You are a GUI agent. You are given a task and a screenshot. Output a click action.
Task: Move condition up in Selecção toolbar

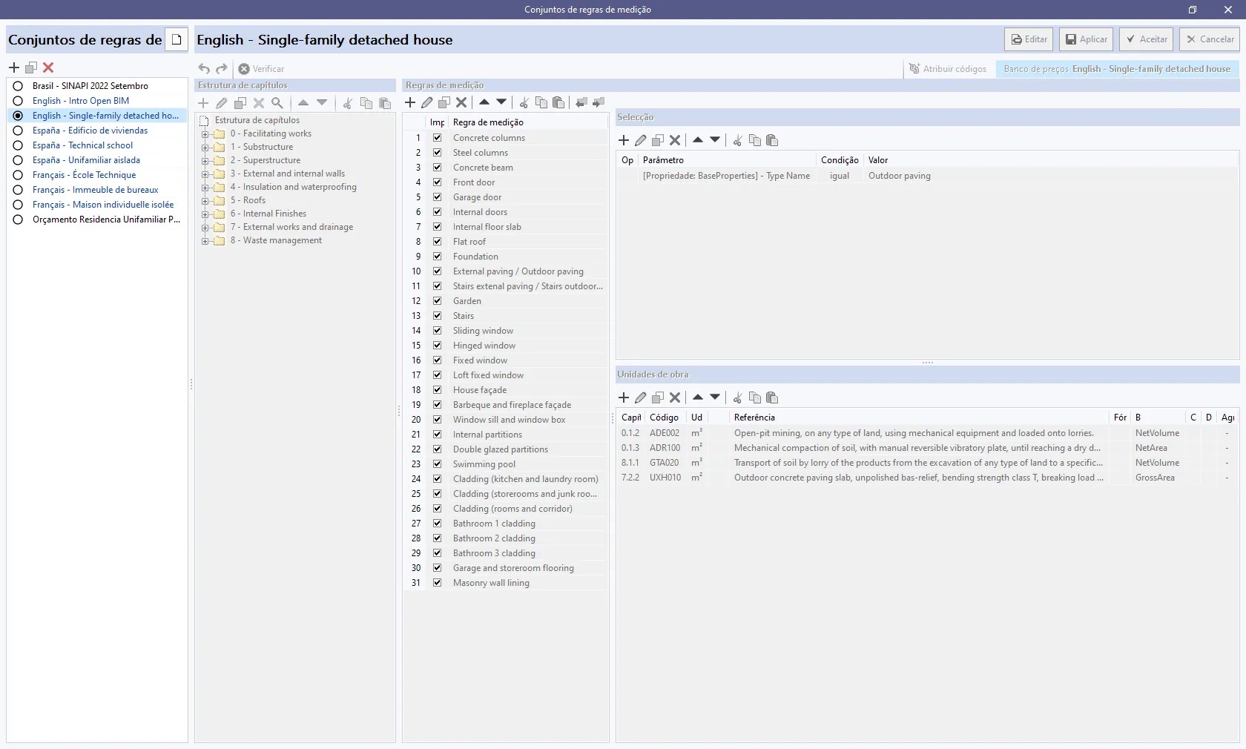pos(698,140)
